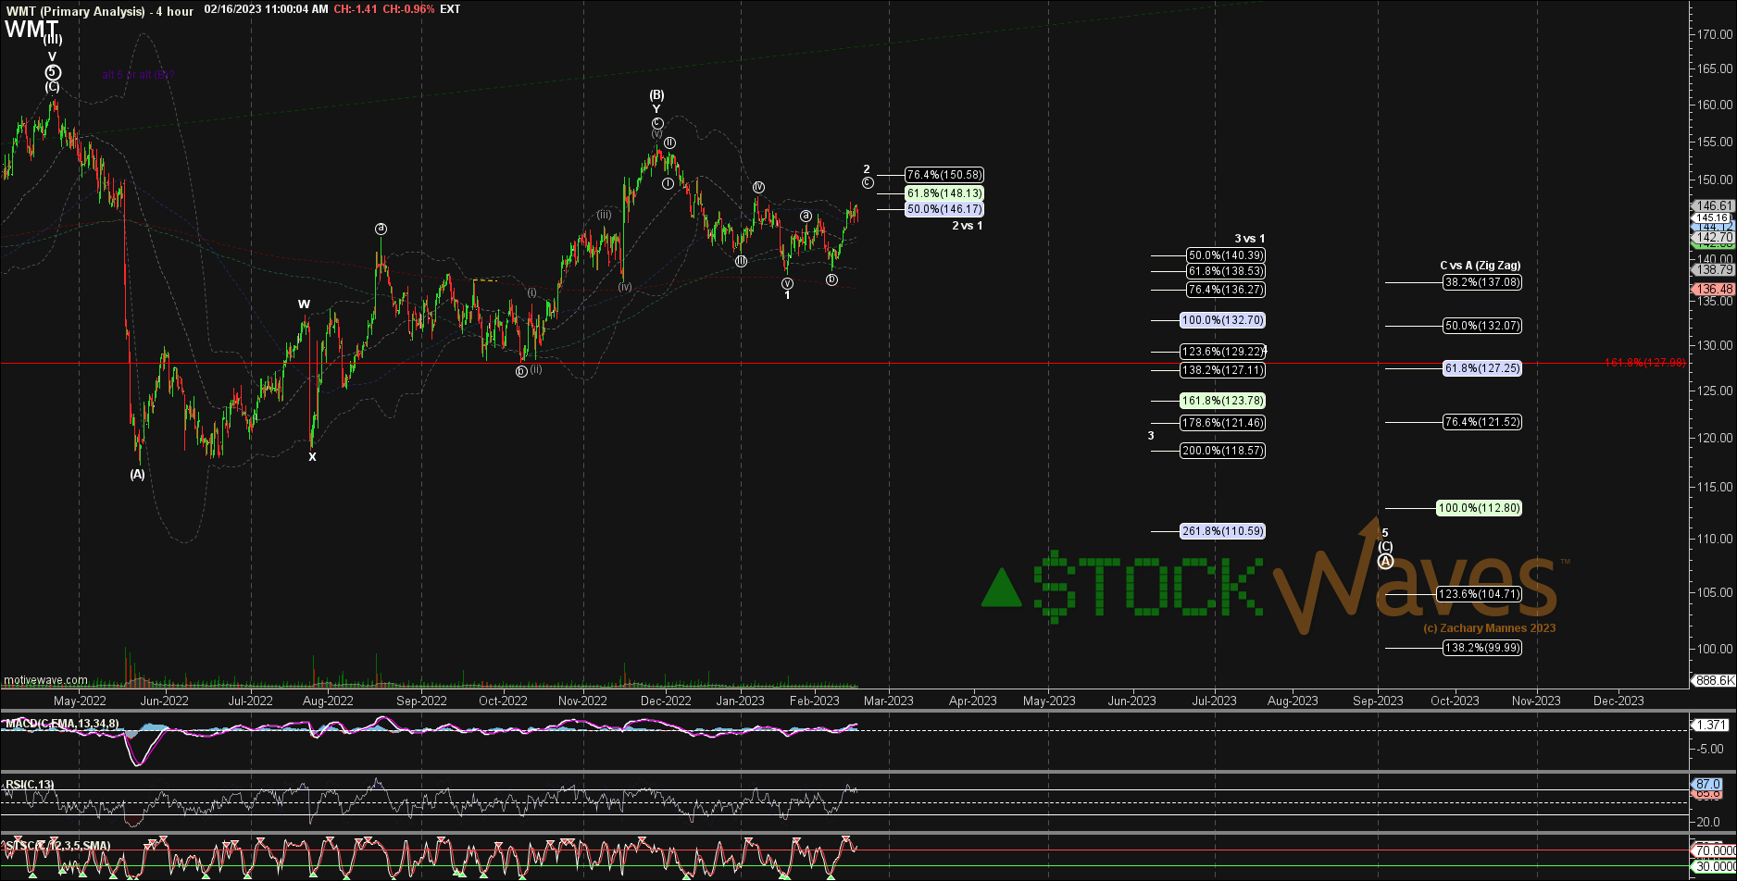This screenshot has height=881, width=1737.
Task: Click the 261.8%(110.59) extension label
Action: [x=1222, y=531]
